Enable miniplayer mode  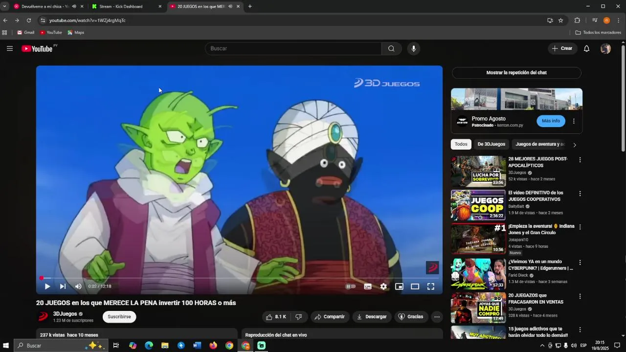coord(399,286)
